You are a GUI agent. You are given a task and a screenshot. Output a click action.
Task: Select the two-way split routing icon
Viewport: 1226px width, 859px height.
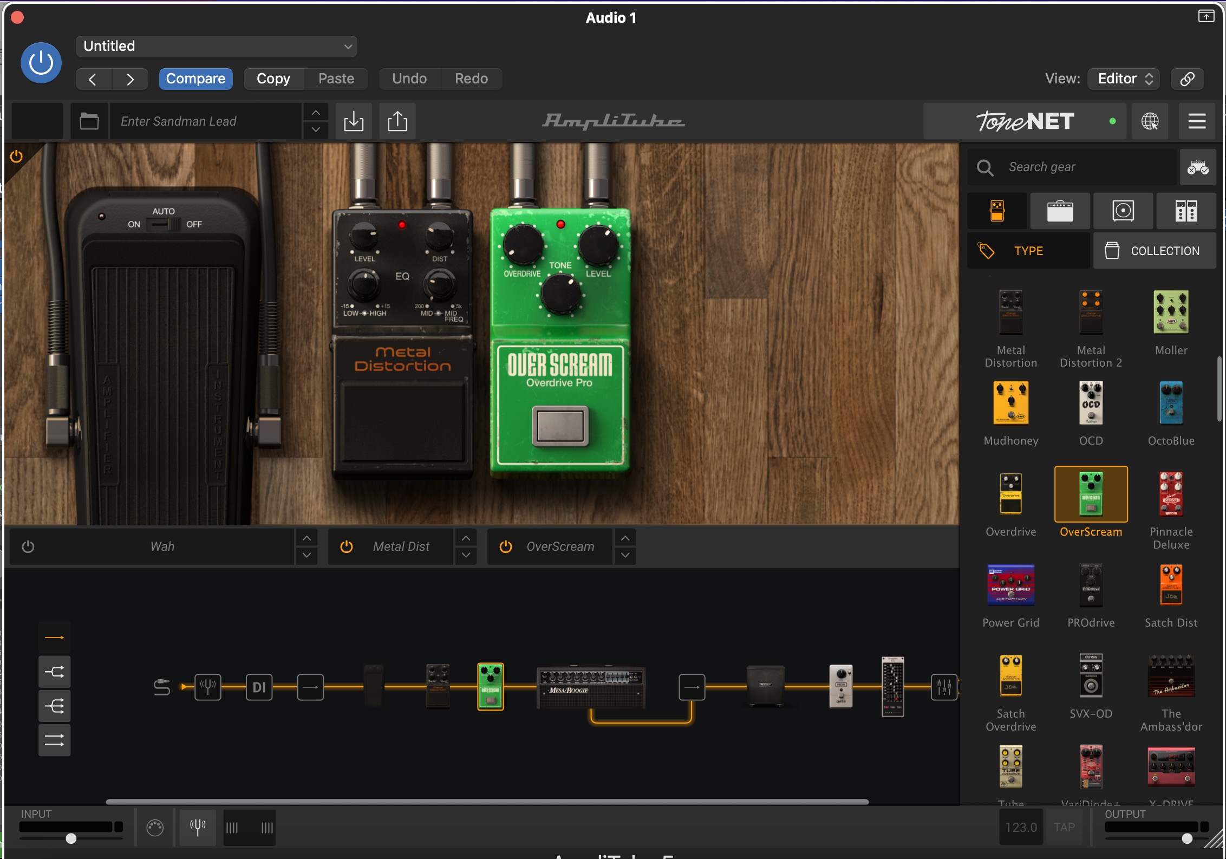point(54,672)
